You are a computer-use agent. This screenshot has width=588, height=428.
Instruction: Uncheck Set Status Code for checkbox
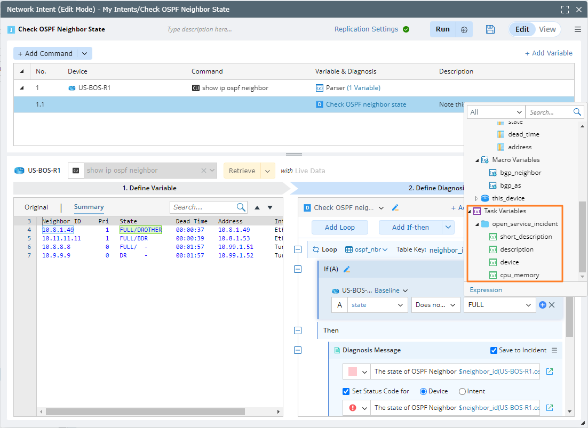pos(346,391)
